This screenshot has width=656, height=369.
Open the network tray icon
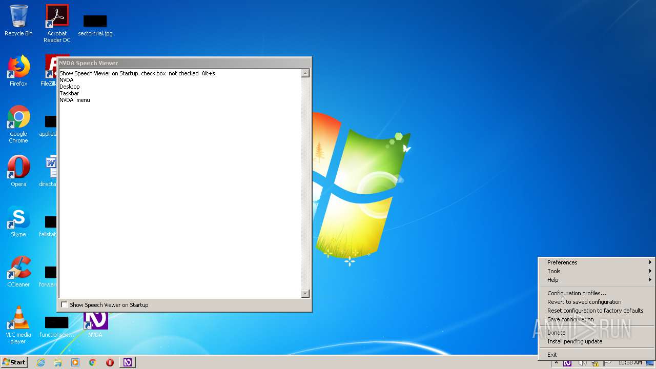point(596,362)
